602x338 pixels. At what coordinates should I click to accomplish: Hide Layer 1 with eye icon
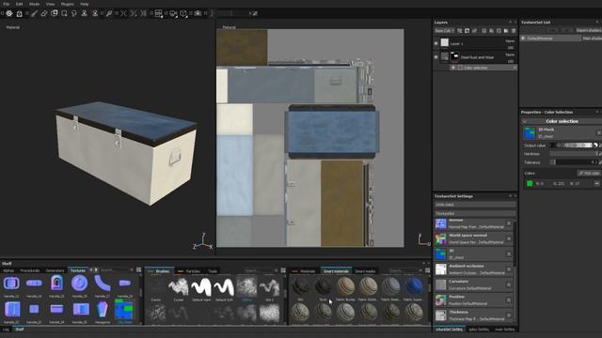(x=436, y=43)
